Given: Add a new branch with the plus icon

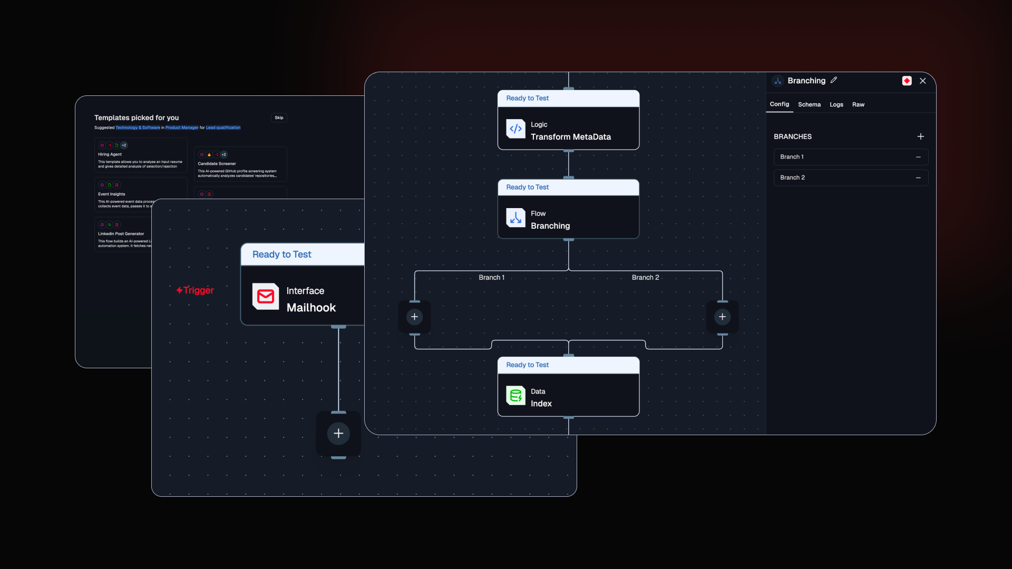Looking at the screenshot, I should pos(921,136).
